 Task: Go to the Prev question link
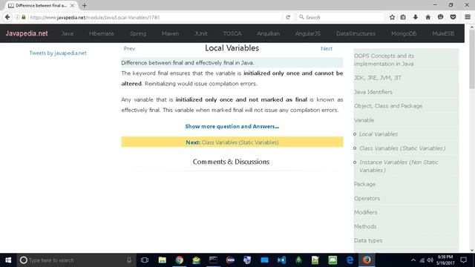pos(129,48)
